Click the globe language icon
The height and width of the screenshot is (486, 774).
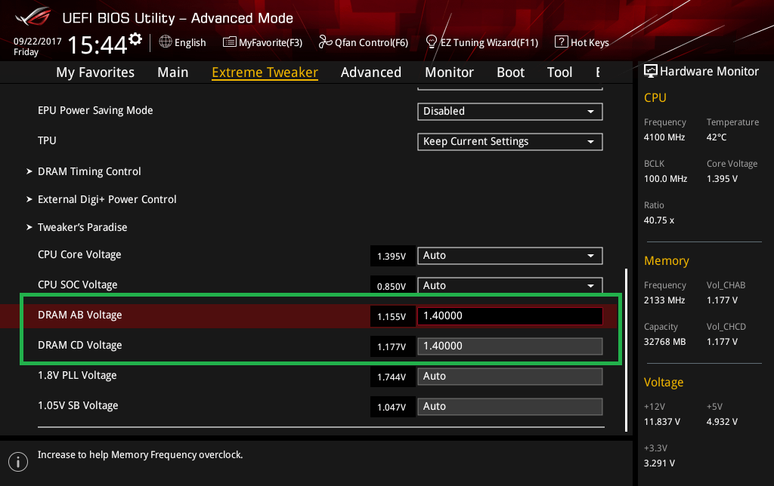pos(166,42)
